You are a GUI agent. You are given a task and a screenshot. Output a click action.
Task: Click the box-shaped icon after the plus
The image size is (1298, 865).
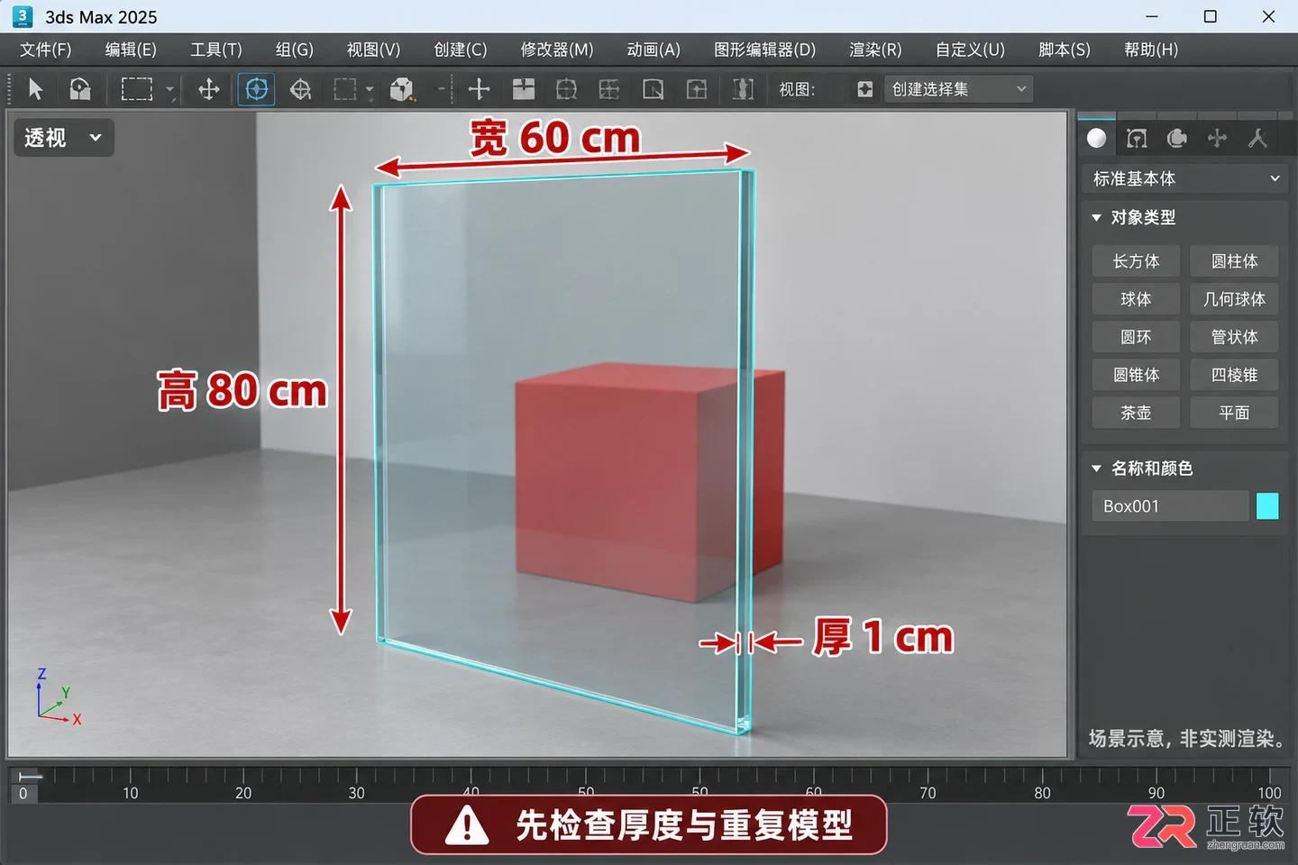pyautogui.click(x=524, y=89)
